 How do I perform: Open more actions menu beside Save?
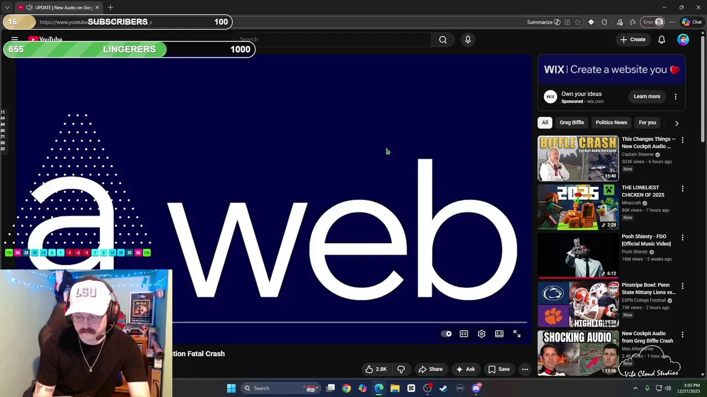tap(525, 369)
